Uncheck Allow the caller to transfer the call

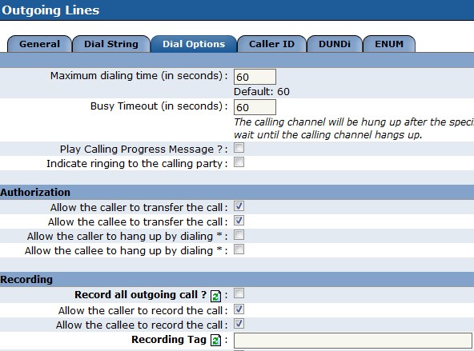pyautogui.click(x=239, y=206)
